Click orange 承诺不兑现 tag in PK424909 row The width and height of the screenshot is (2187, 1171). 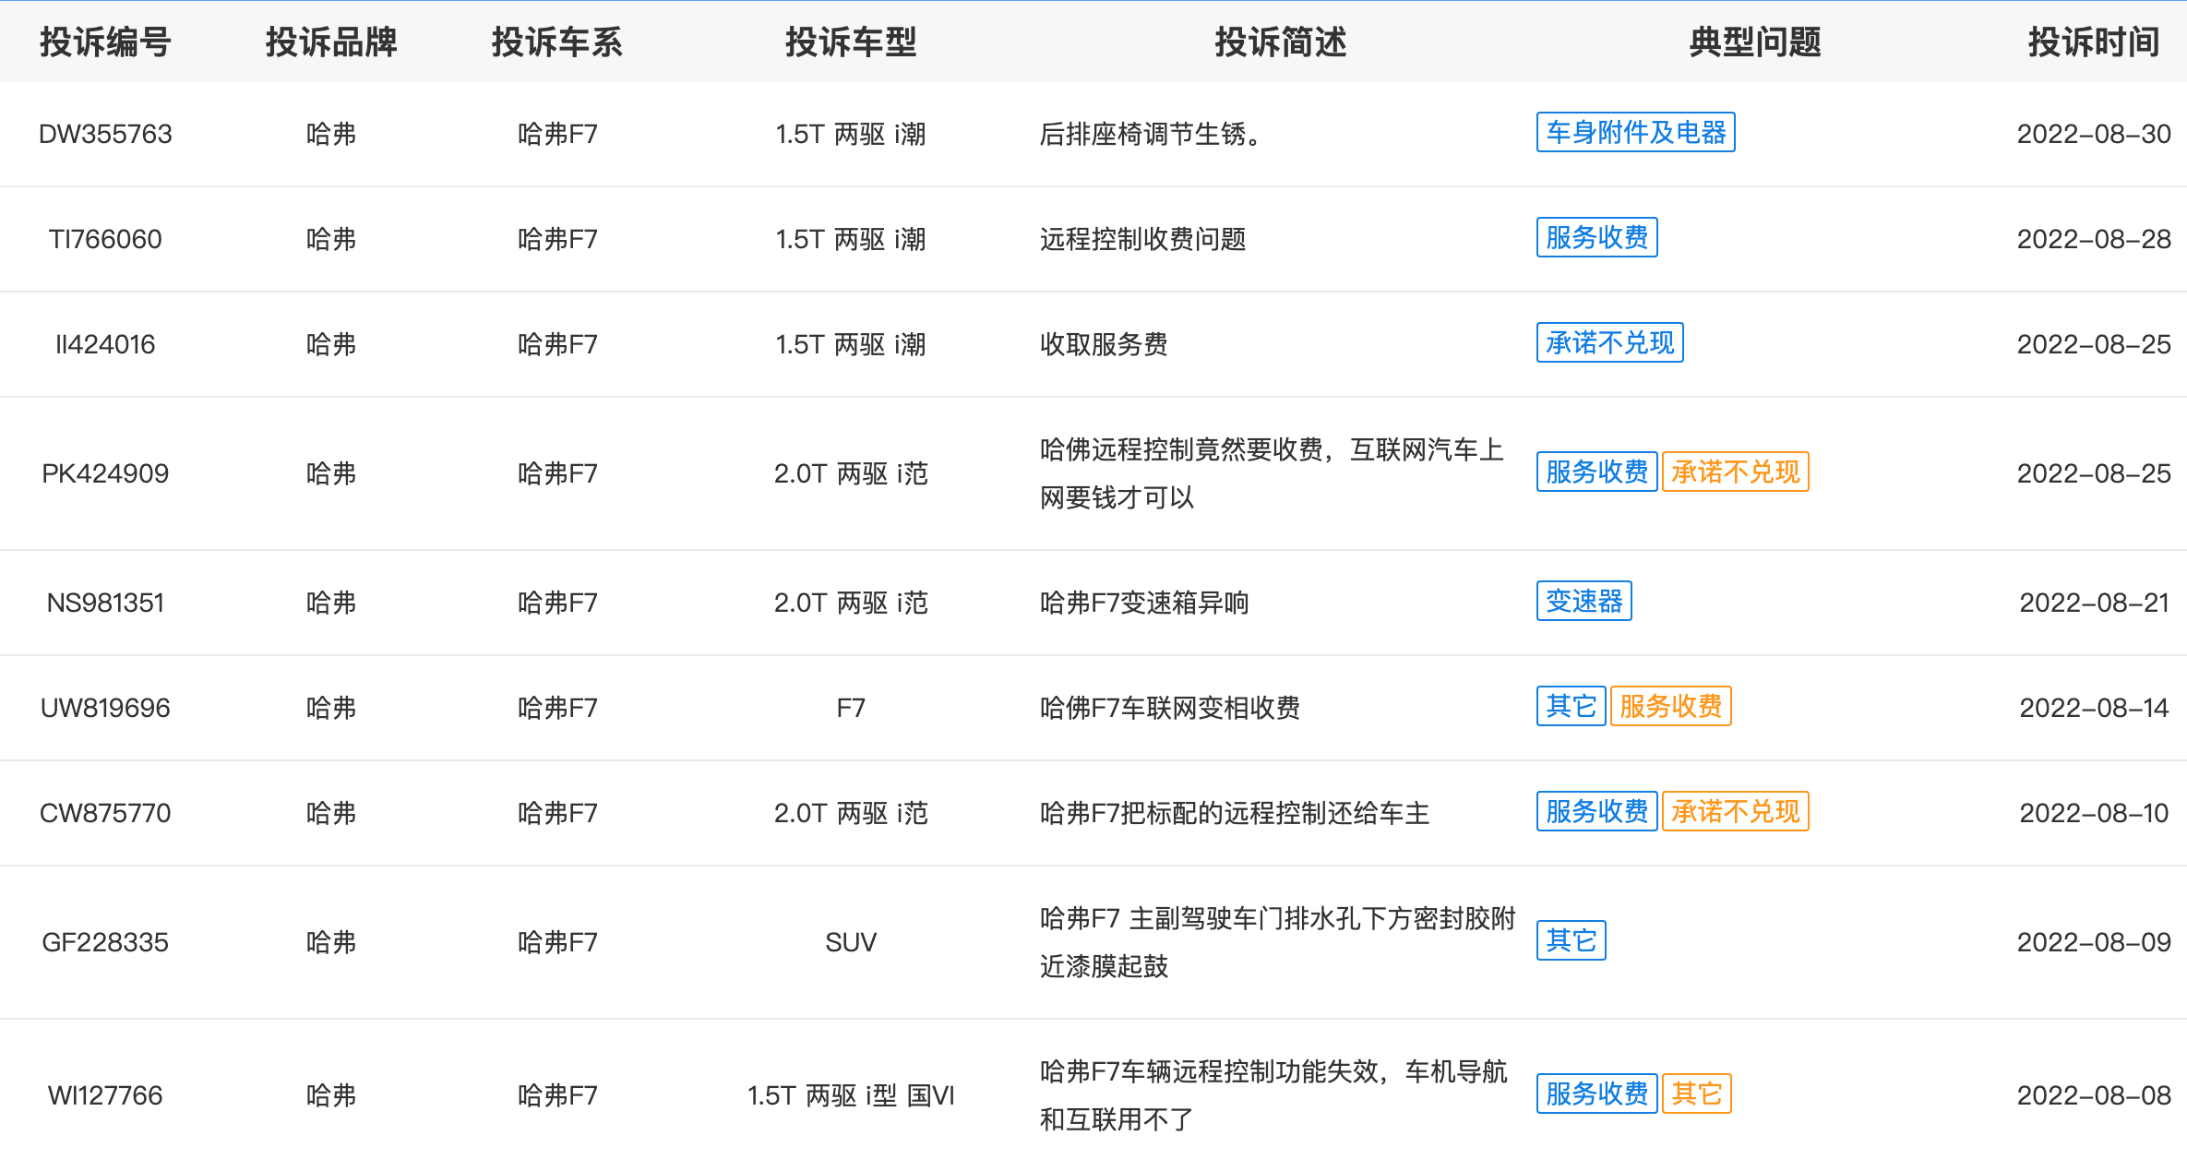point(1735,472)
